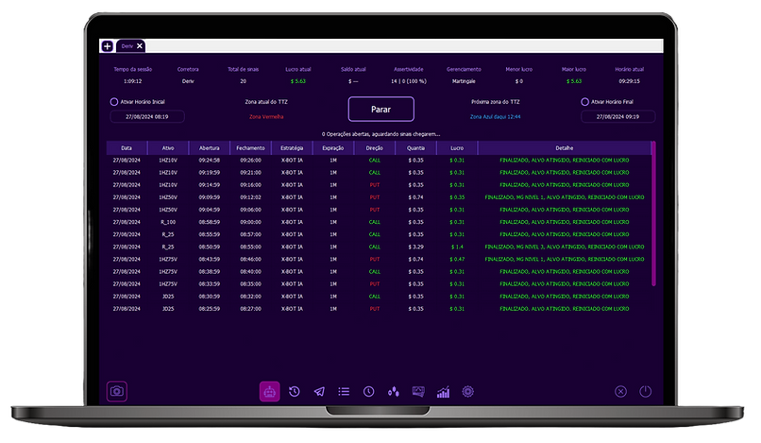This screenshot has height=443, width=761.
Task: Click the droplets icon in bottom toolbar
Action: (x=394, y=391)
